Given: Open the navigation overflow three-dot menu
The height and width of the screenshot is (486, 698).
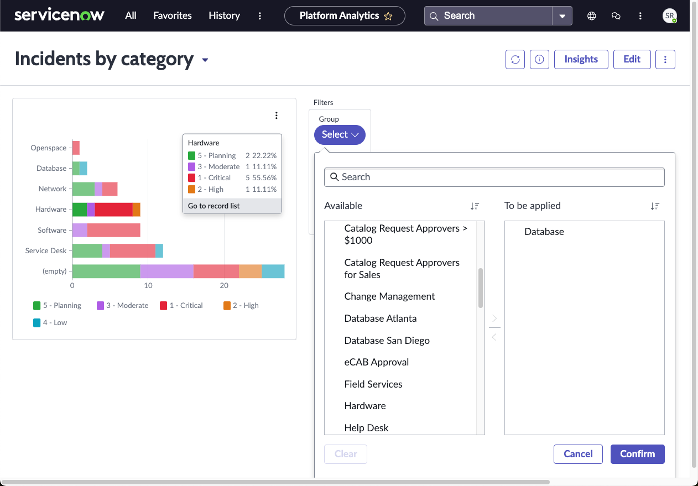Looking at the screenshot, I should point(260,16).
